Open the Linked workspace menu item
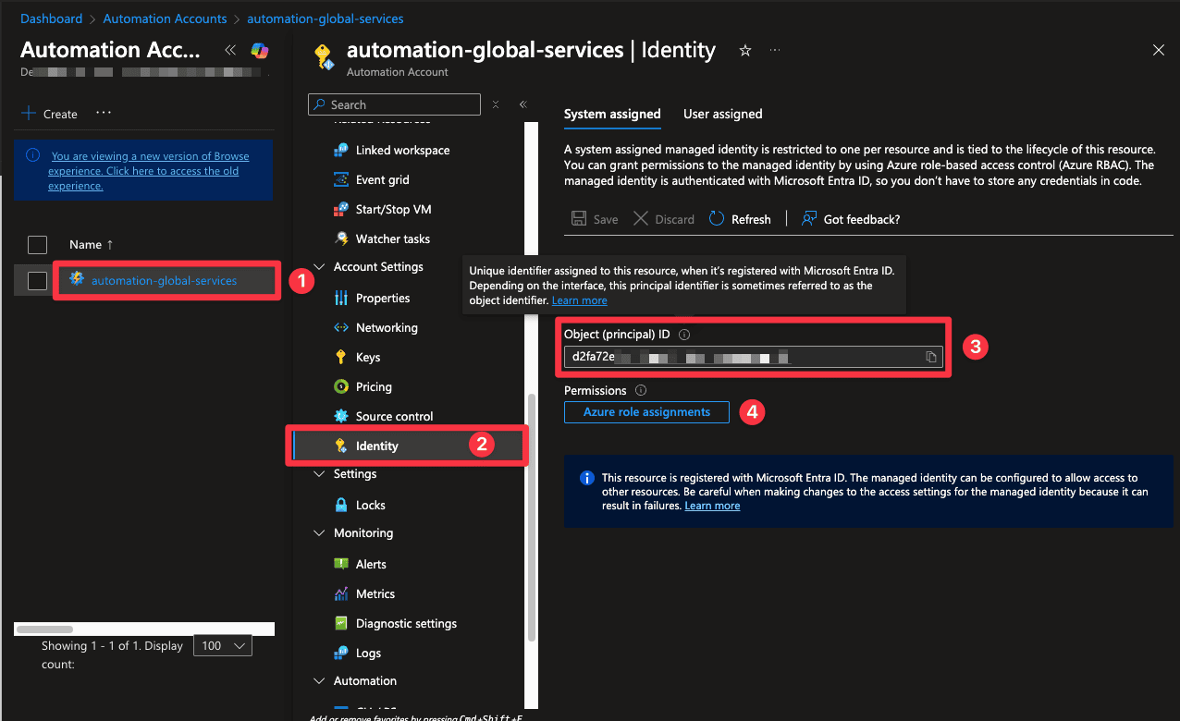Viewport: 1180px width, 721px height. [x=402, y=150]
